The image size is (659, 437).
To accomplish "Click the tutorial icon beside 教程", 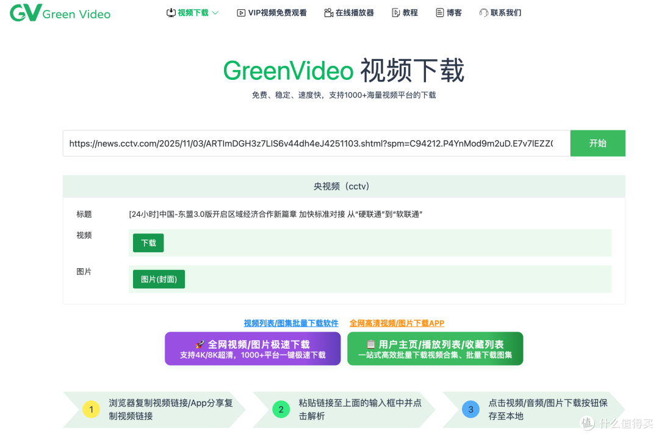I will click(395, 13).
